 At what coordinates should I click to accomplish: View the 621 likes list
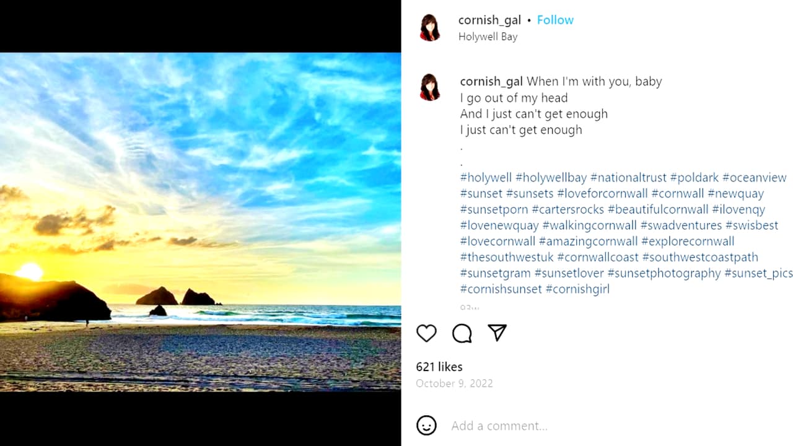(x=439, y=367)
